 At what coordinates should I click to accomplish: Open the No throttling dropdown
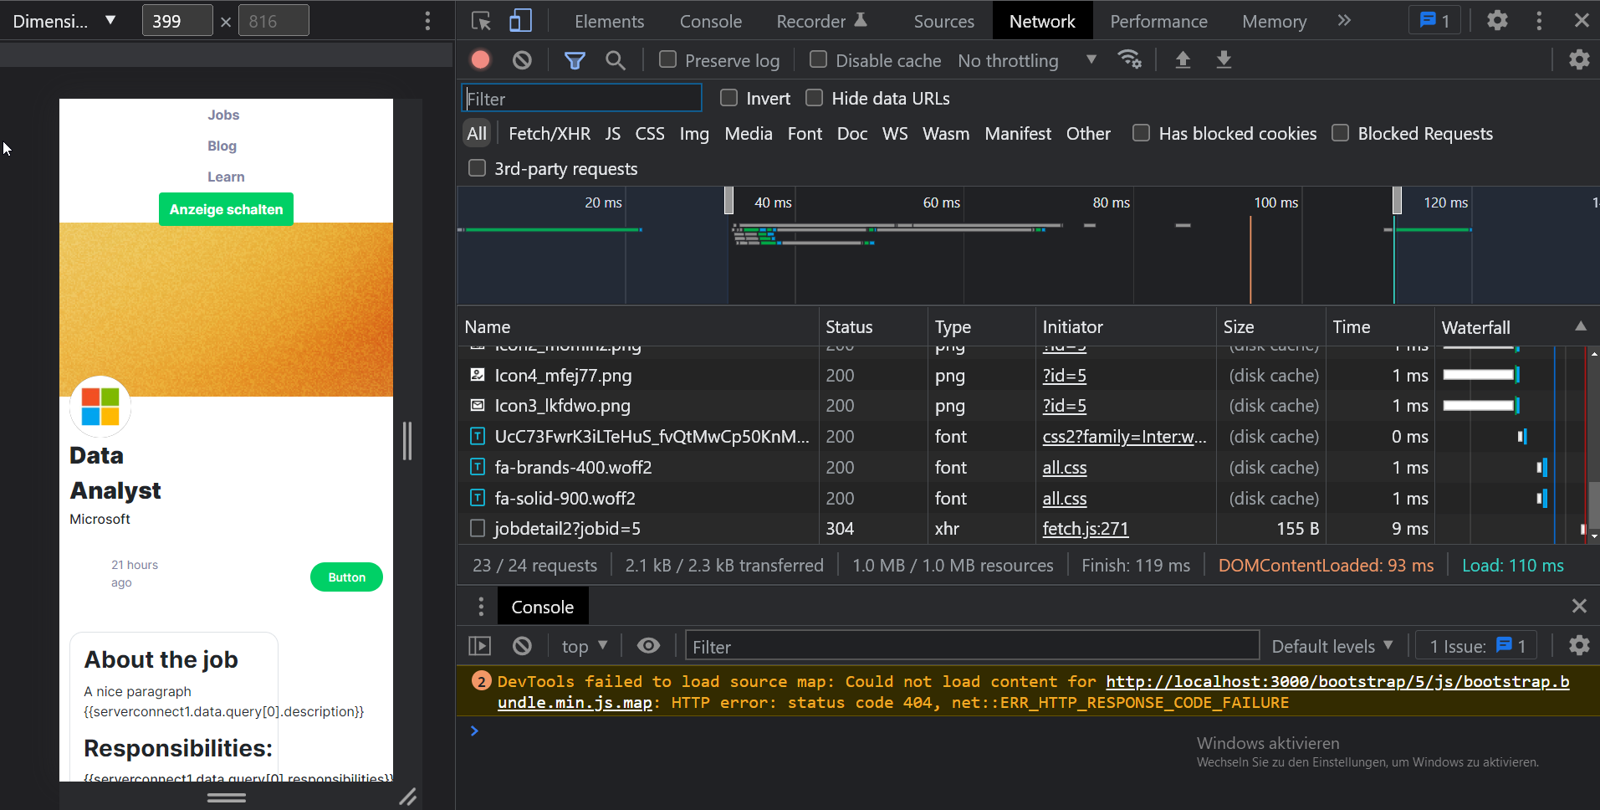click(x=1026, y=60)
